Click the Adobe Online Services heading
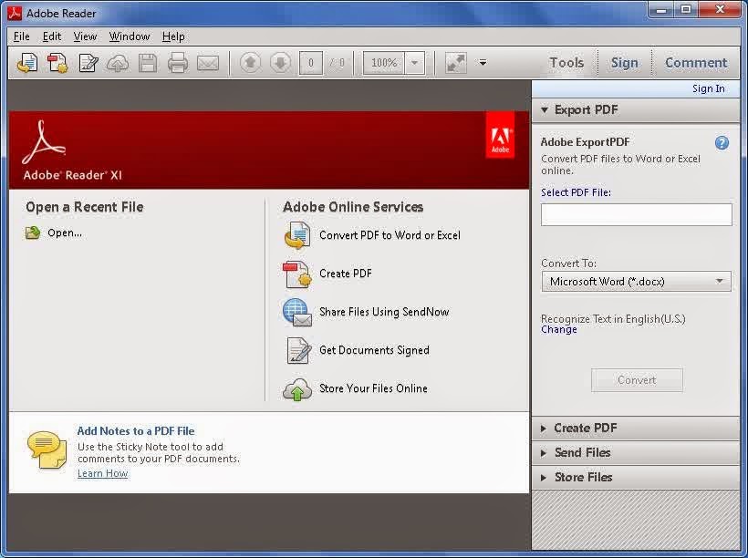Viewport: 748px width, 558px height. coord(353,207)
